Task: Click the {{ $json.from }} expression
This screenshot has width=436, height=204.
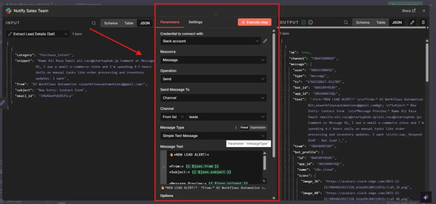Action: (202, 166)
